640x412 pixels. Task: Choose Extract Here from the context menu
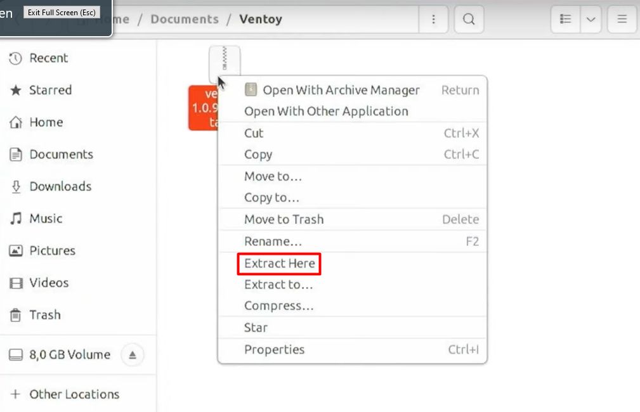[x=278, y=264]
